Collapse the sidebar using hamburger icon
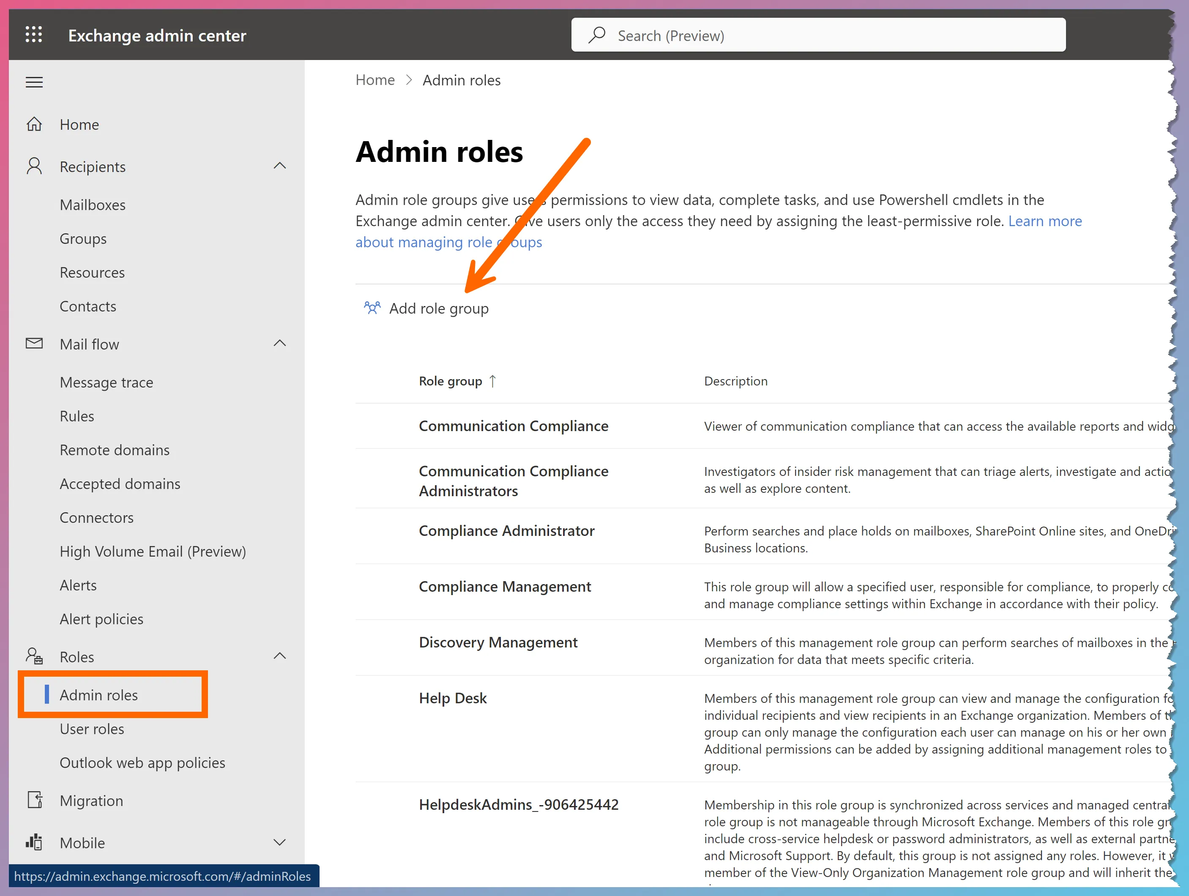This screenshot has width=1189, height=896. (x=34, y=82)
